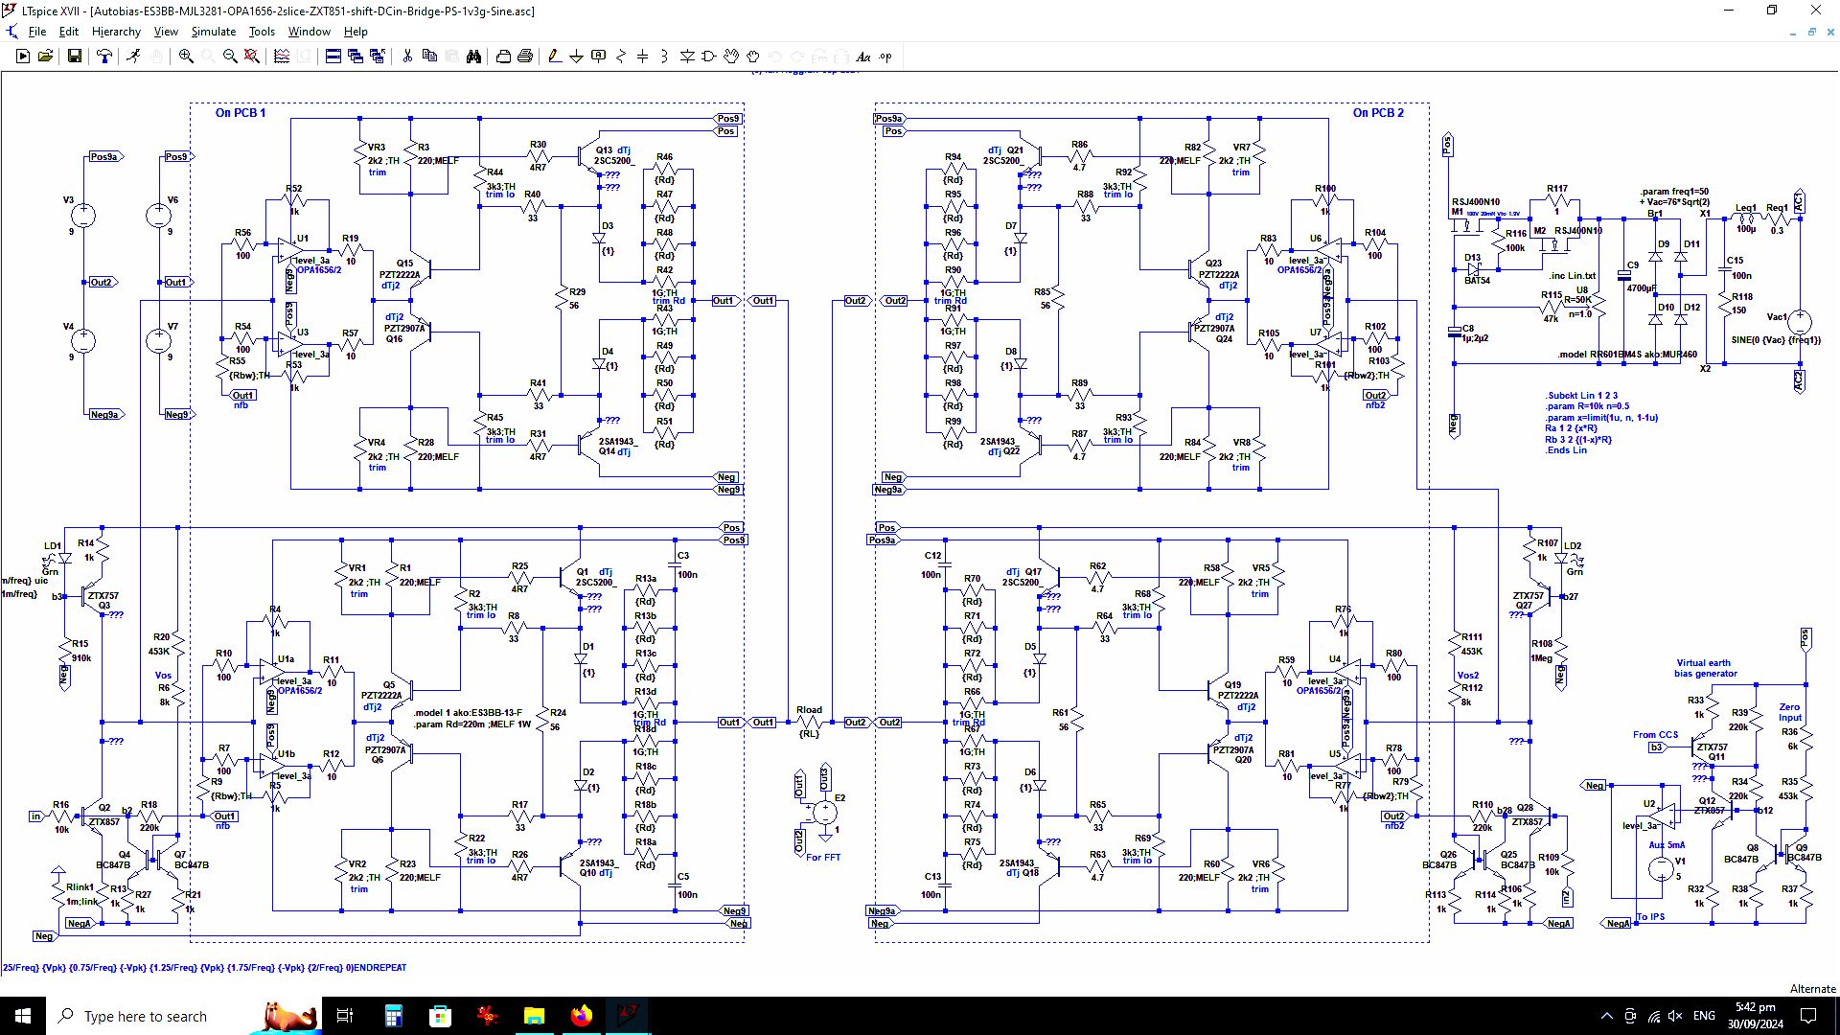
Task: Open the Window menu
Action: tap(310, 32)
